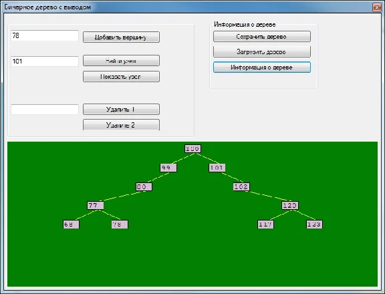Click the 'Добавить вершину' button
Image resolution: width=385 pixels, height=294 pixels.
[x=121, y=37]
